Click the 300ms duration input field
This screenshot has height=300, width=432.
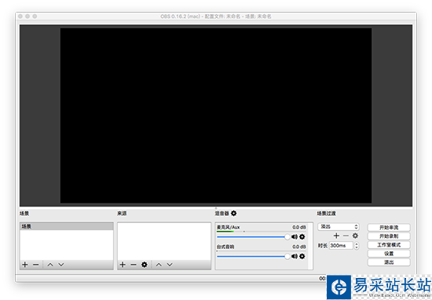(341, 246)
